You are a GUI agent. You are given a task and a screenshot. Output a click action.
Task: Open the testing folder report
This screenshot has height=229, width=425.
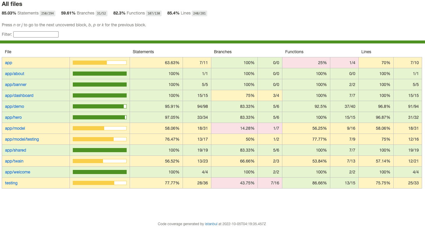[11, 183]
